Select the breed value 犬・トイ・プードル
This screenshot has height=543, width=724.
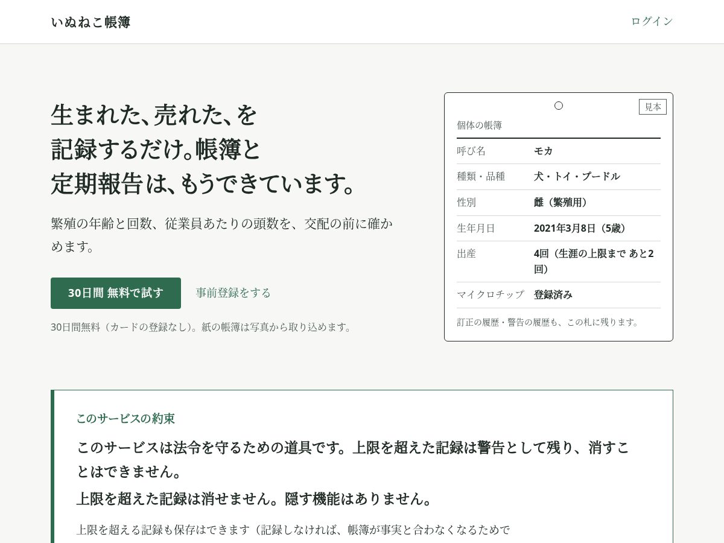click(x=577, y=176)
